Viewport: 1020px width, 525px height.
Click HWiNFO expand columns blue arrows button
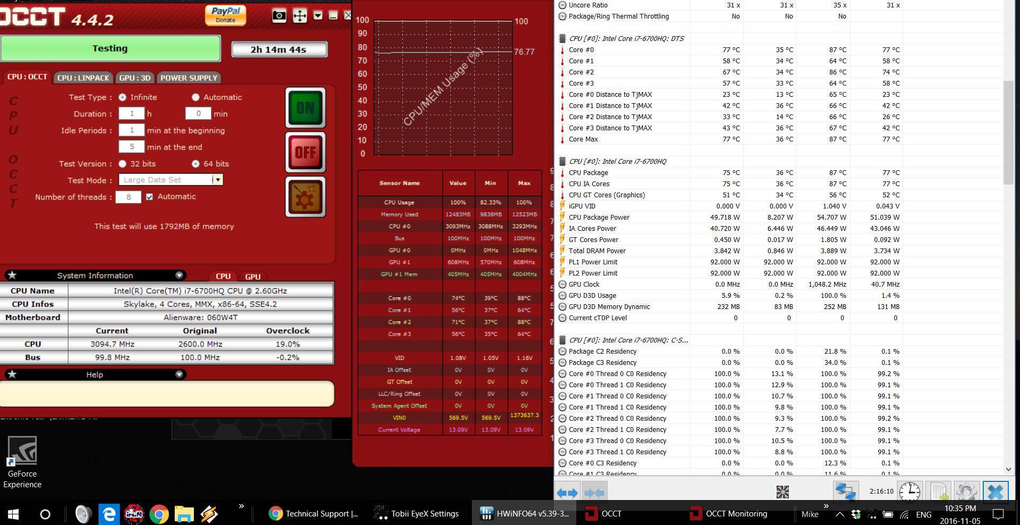pyautogui.click(x=567, y=493)
